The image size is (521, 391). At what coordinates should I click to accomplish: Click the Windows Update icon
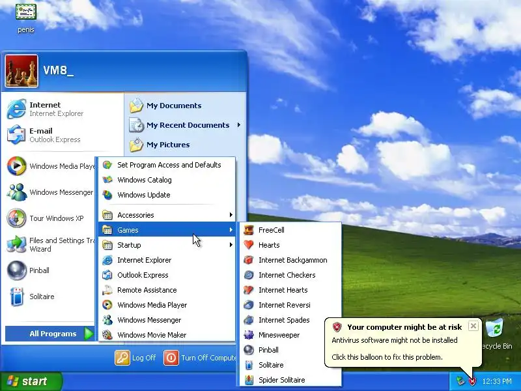107,195
